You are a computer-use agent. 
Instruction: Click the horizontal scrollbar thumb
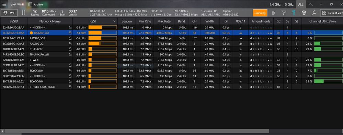137,131
